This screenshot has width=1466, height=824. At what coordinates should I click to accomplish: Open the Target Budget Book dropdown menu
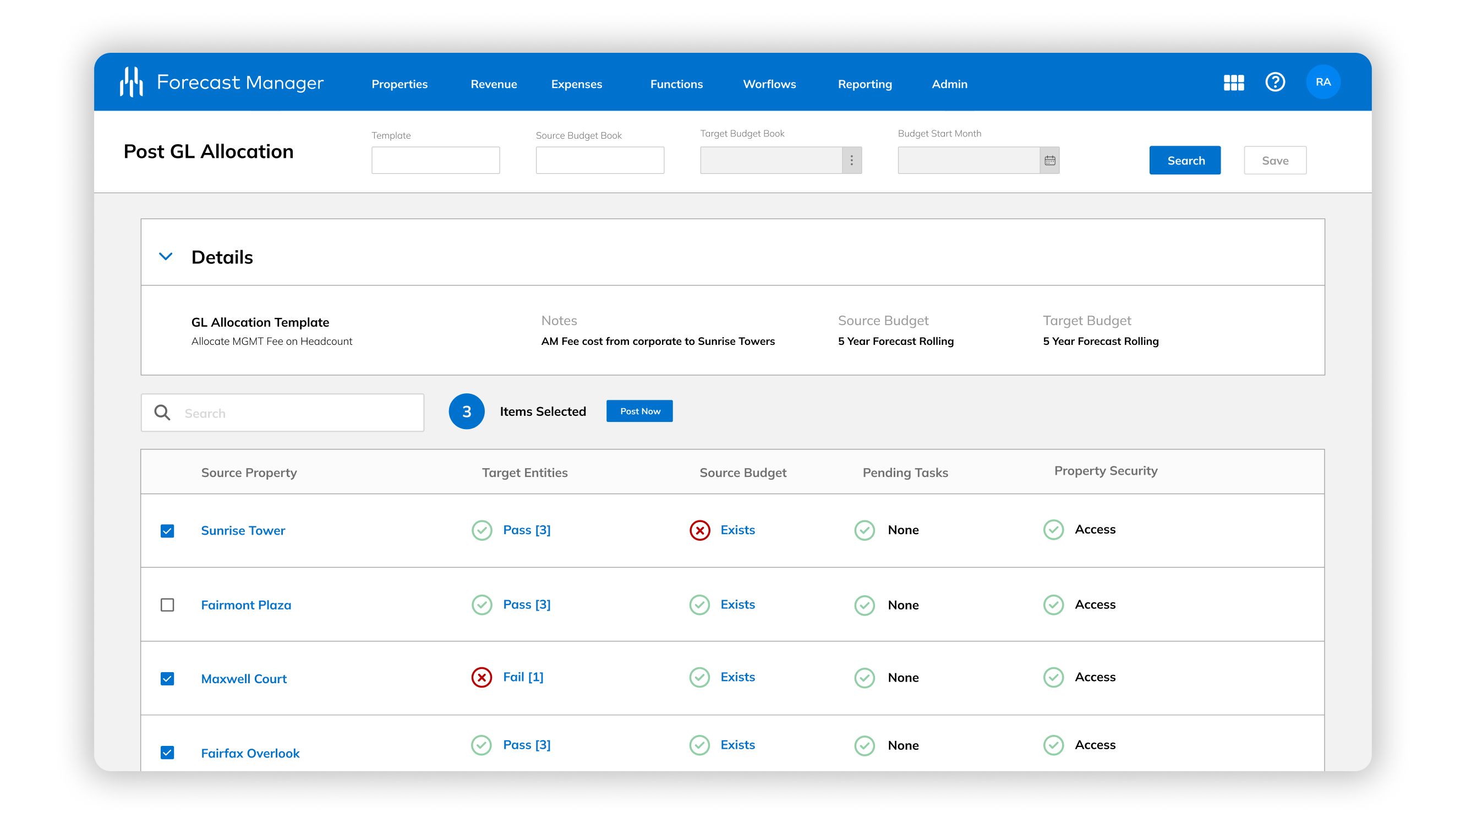pos(851,161)
